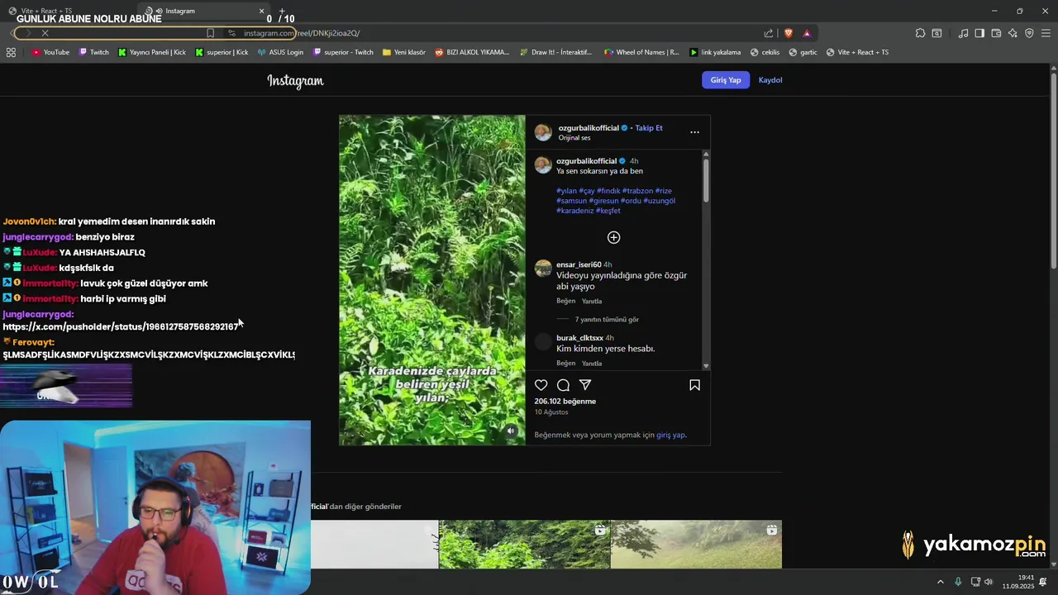Share the reel via paper plane icon

click(x=585, y=385)
